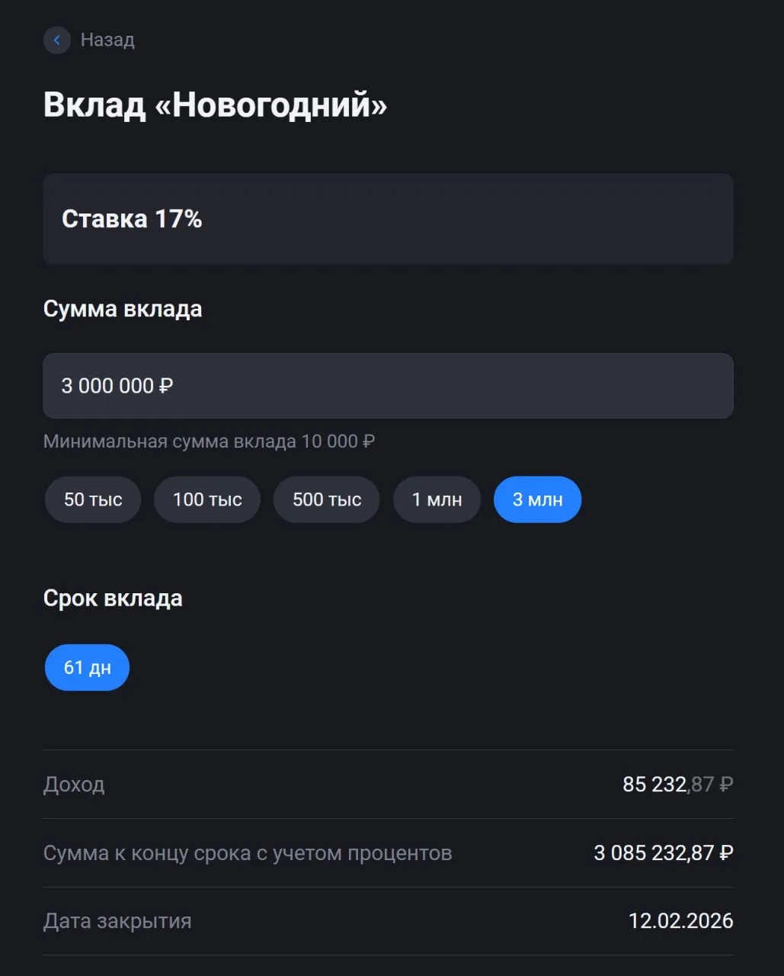Viewport: 784px width, 976px height.
Task: Click the «Срок вклада» section heading
Action: (x=113, y=599)
